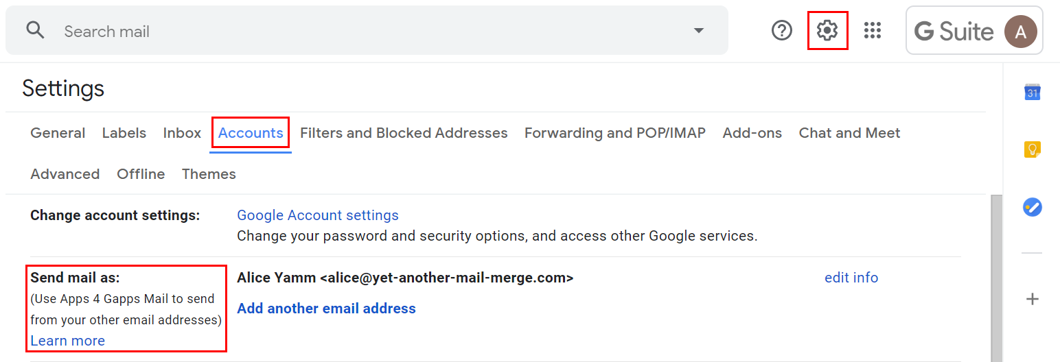The width and height of the screenshot is (1060, 362).
Task: Open the Themes tab
Action: [209, 174]
